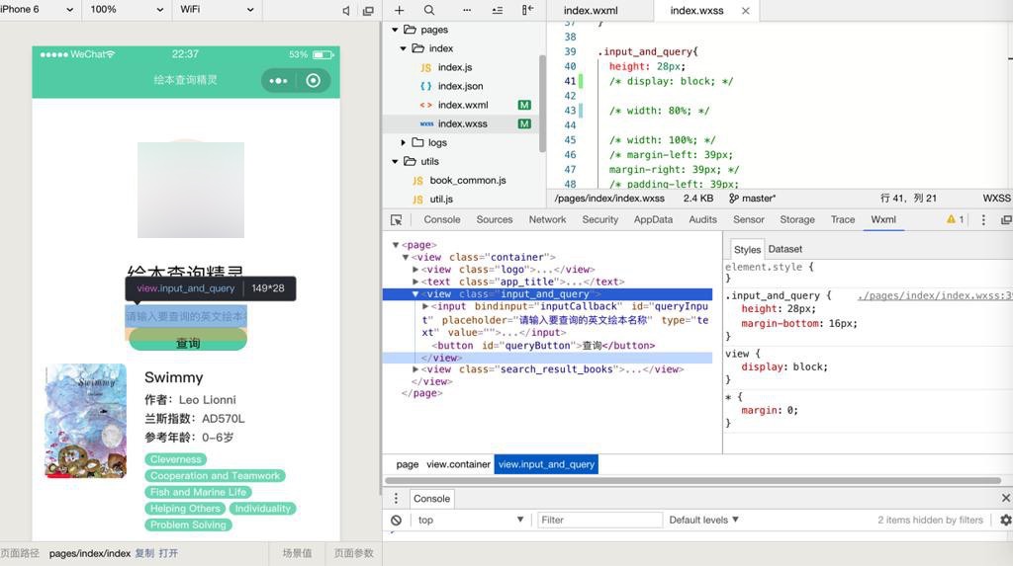The width and height of the screenshot is (1013, 566).
Task: Open the iPhone 6 device dropdown
Action: [40, 10]
